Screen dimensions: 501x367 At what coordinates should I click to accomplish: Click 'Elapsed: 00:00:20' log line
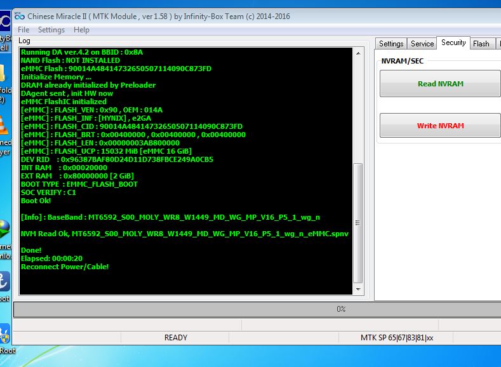(51, 258)
